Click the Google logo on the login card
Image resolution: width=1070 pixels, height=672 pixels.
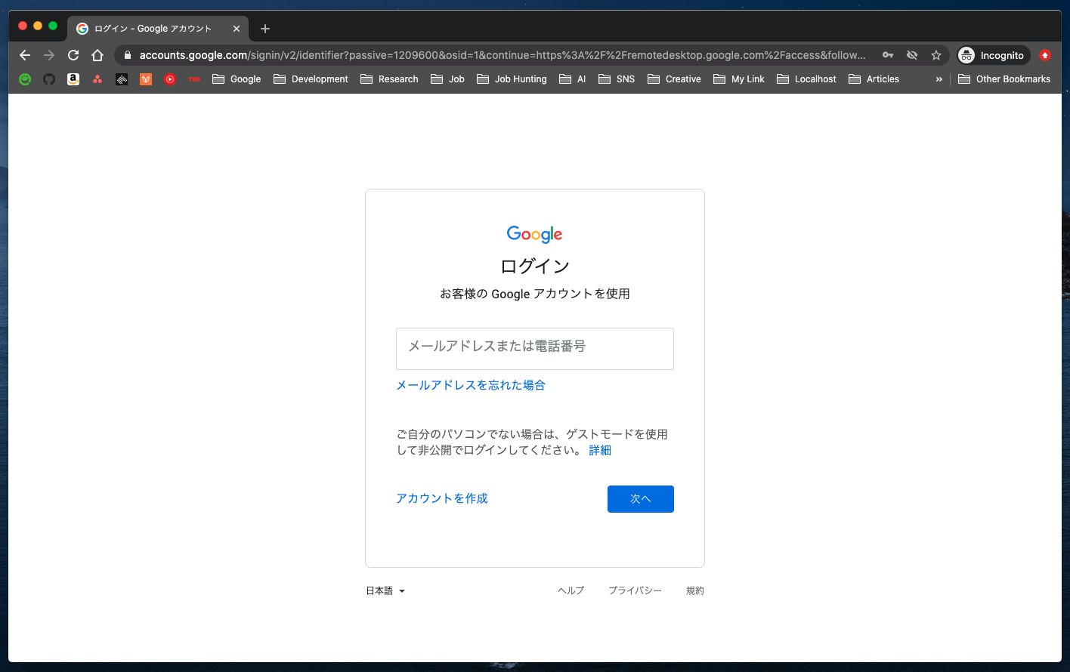535,234
